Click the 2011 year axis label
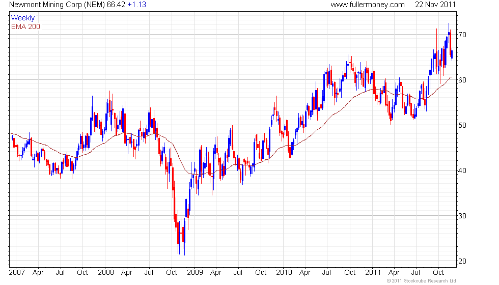The width and height of the screenshot is (499, 285). [x=373, y=273]
